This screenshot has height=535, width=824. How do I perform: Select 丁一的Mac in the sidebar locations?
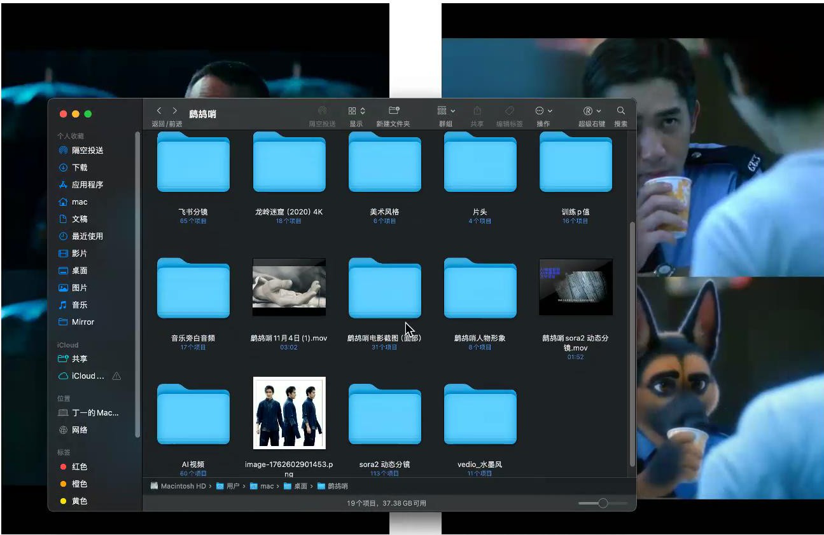(x=95, y=413)
